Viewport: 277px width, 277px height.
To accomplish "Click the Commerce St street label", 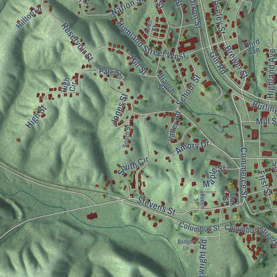I will [x=244, y=172].
